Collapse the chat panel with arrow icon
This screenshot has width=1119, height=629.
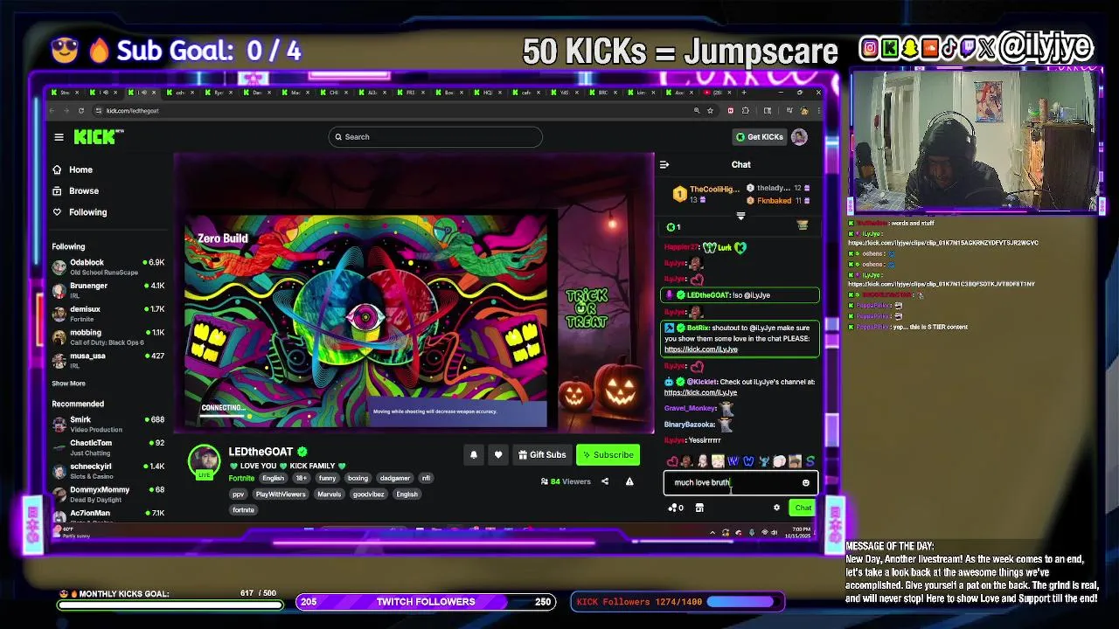coord(664,164)
